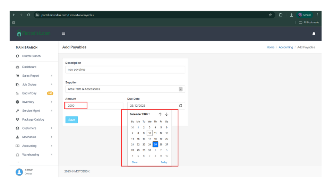Toggle the hamburger sidebar menu icon
Viewport: 333px width, 187px height.
(x=63, y=34)
